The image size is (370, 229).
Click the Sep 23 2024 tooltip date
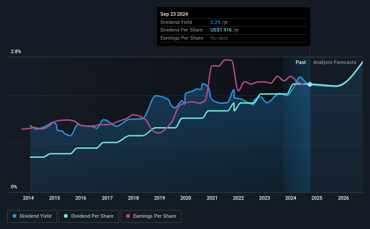click(174, 14)
